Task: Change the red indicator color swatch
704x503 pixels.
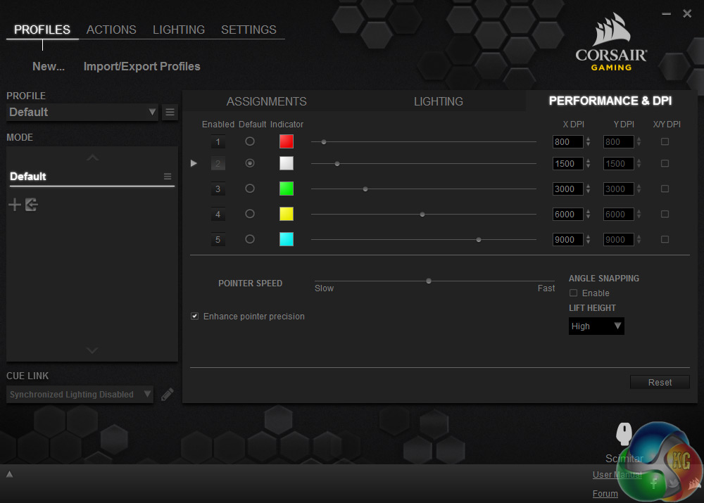Action: [x=287, y=141]
